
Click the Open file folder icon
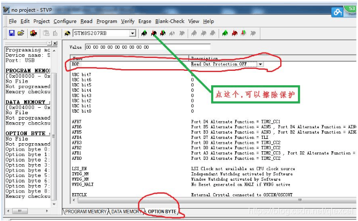point(21,33)
